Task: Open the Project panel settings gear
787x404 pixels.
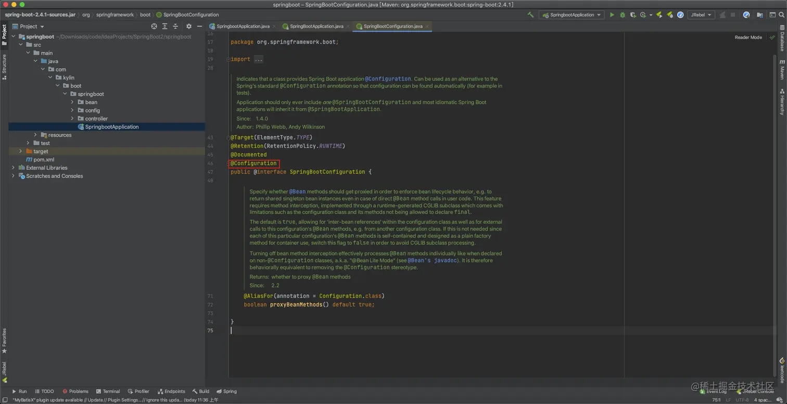Action: 189,26
